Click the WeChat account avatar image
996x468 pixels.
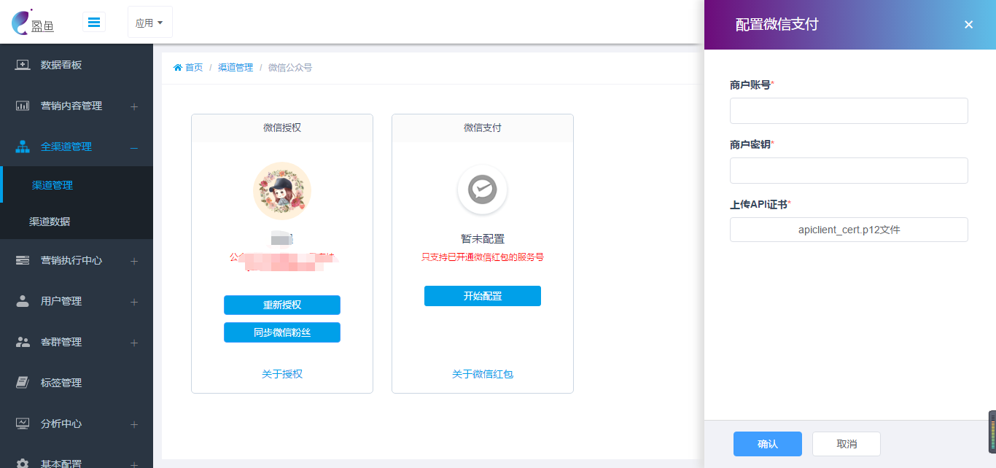(282, 191)
